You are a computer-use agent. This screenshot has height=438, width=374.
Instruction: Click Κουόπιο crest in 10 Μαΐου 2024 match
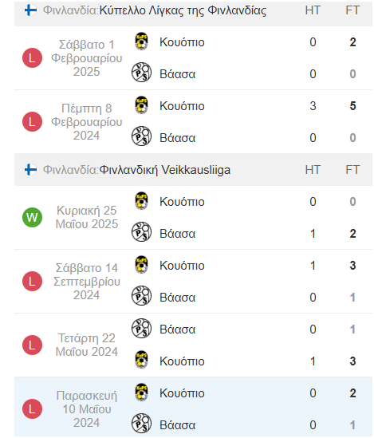[x=141, y=393]
